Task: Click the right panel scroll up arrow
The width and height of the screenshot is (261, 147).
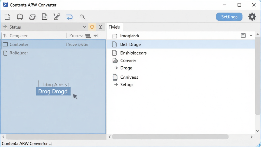Action: click(258, 34)
